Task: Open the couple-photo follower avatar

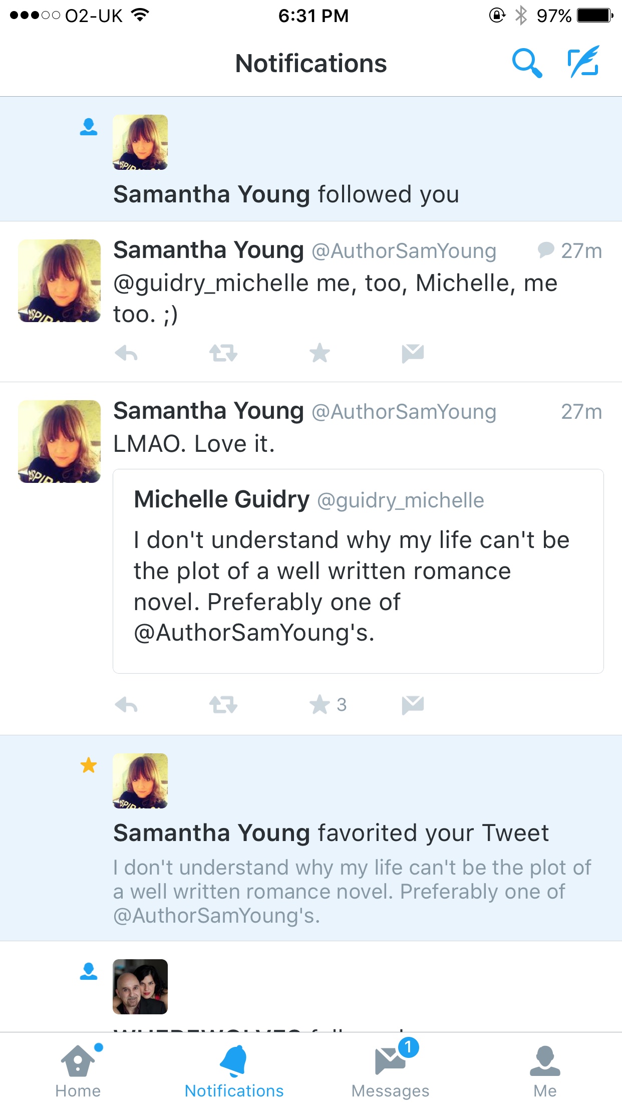Action: 140,987
